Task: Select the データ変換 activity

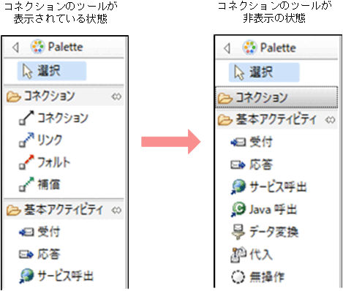Action: pos(265,232)
